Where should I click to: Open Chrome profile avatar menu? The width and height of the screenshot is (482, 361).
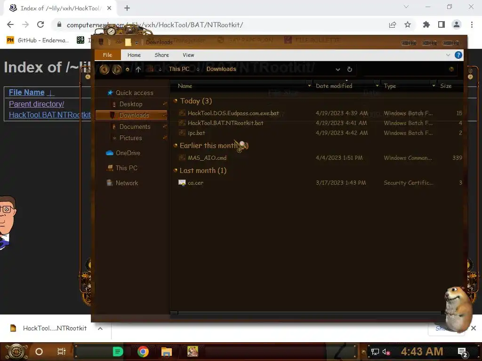coord(457,24)
